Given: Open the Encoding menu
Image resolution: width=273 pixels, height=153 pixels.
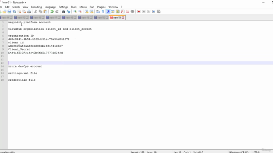Looking at the screenshot, I should point(36,7).
